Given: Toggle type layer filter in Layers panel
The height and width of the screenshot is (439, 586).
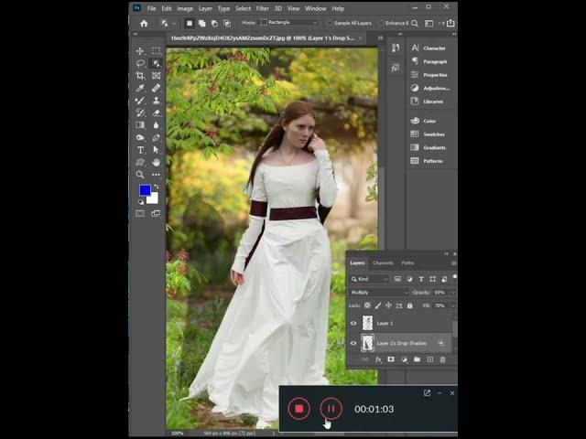Looking at the screenshot, I should click(421, 279).
